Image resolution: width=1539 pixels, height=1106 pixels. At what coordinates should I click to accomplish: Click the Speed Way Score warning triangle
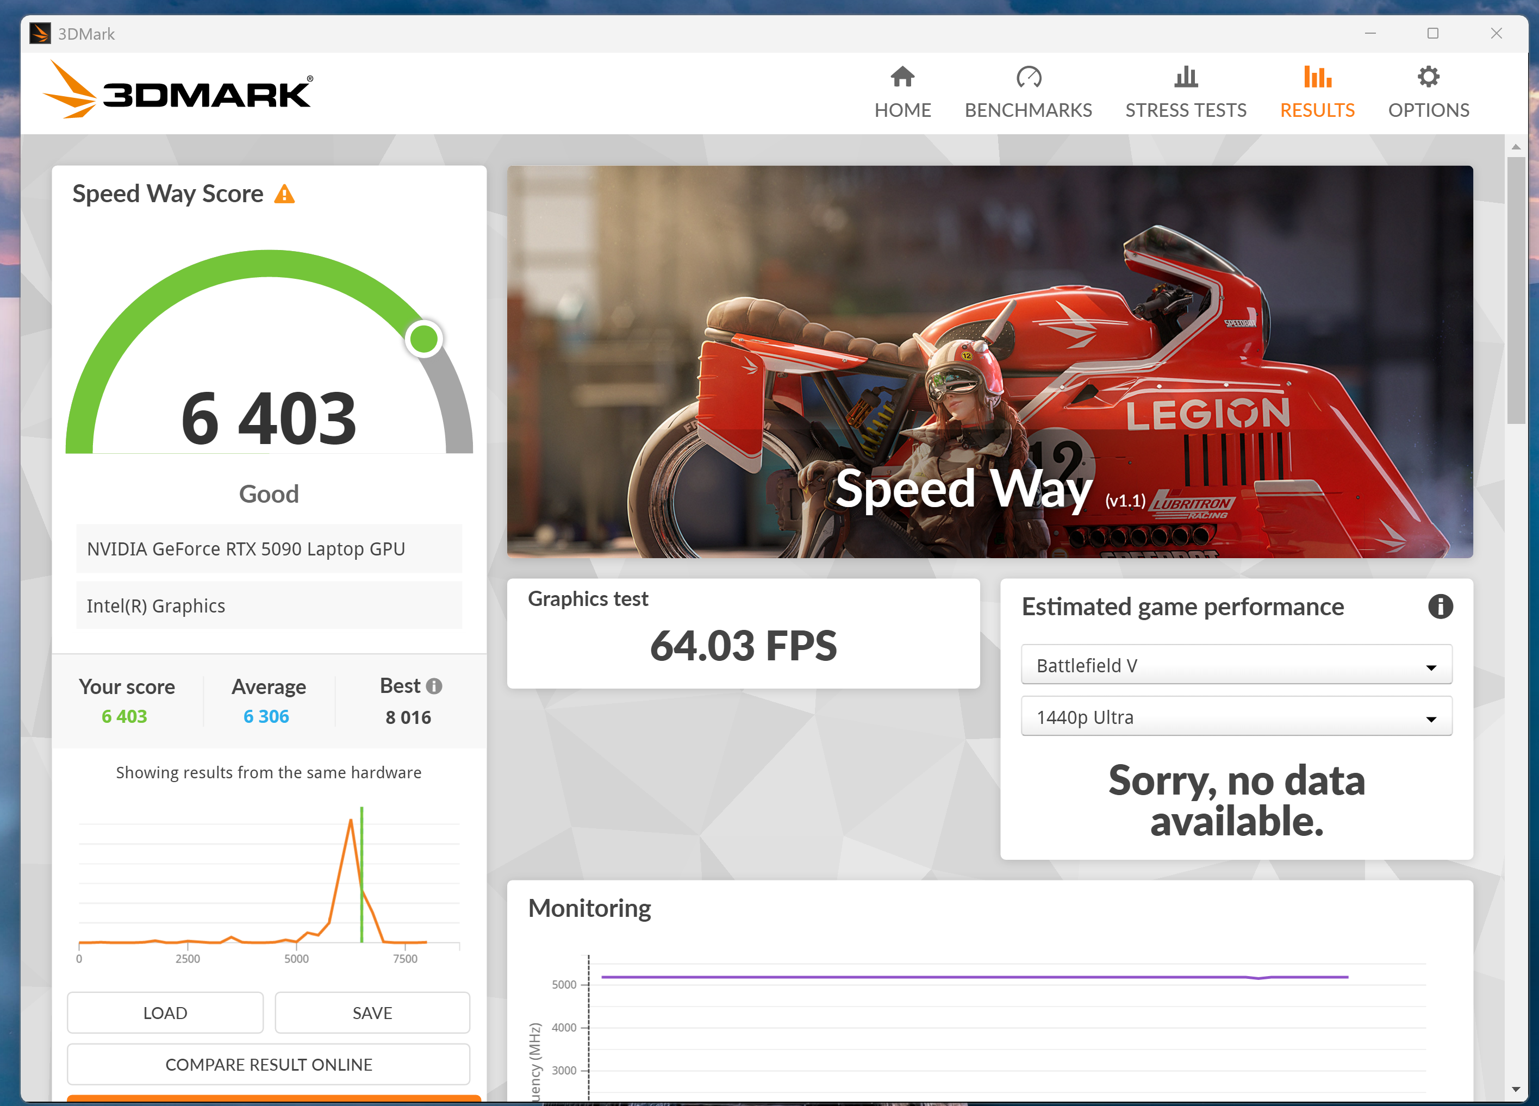coord(284,194)
